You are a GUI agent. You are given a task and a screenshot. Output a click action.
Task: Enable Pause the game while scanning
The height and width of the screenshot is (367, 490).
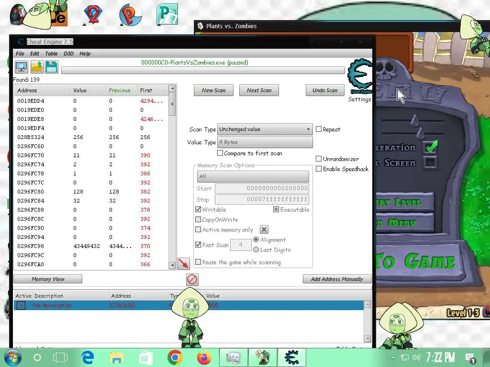click(x=198, y=262)
